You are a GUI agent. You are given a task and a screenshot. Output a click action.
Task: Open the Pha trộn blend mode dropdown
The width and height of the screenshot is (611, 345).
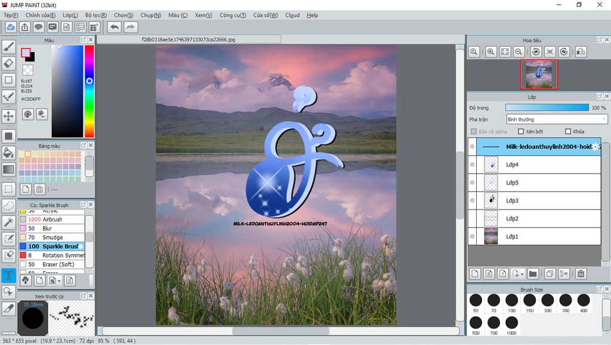557,119
